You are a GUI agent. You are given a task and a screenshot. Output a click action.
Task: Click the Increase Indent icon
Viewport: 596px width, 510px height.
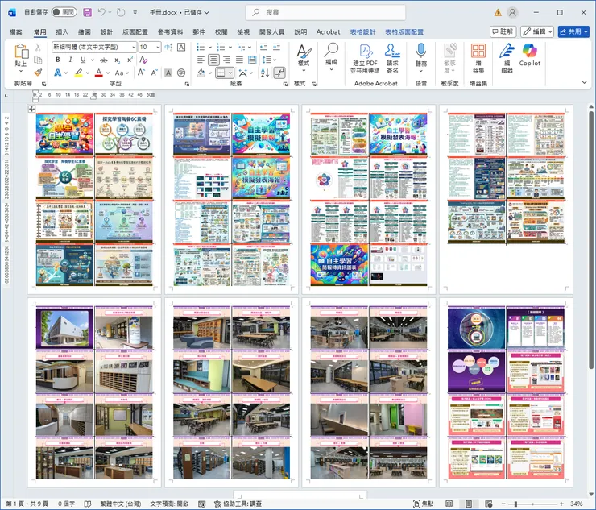coord(277,47)
